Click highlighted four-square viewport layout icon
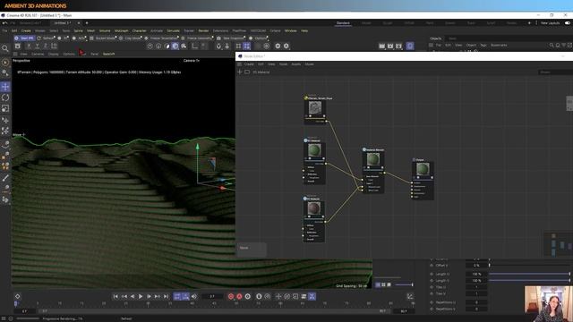Screen dimensions: 573x322 coord(247,46)
